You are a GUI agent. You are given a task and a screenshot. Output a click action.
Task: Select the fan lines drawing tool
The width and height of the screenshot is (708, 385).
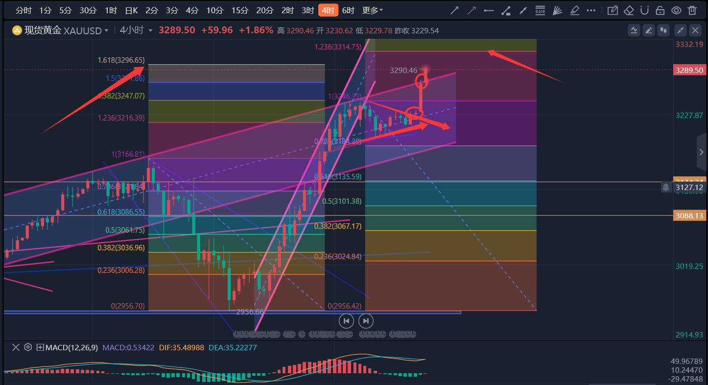click(x=557, y=10)
